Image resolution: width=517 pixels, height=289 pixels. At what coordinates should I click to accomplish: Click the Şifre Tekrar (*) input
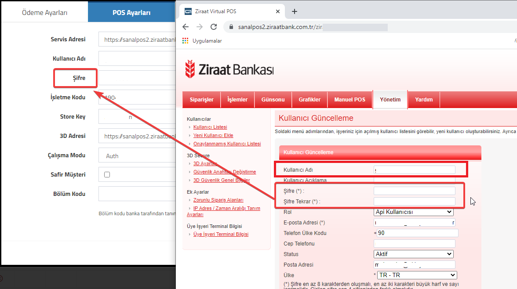pos(415,201)
